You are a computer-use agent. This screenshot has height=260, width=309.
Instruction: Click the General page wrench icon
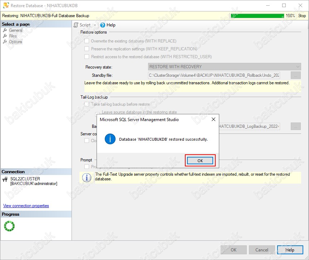[x=5, y=30]
